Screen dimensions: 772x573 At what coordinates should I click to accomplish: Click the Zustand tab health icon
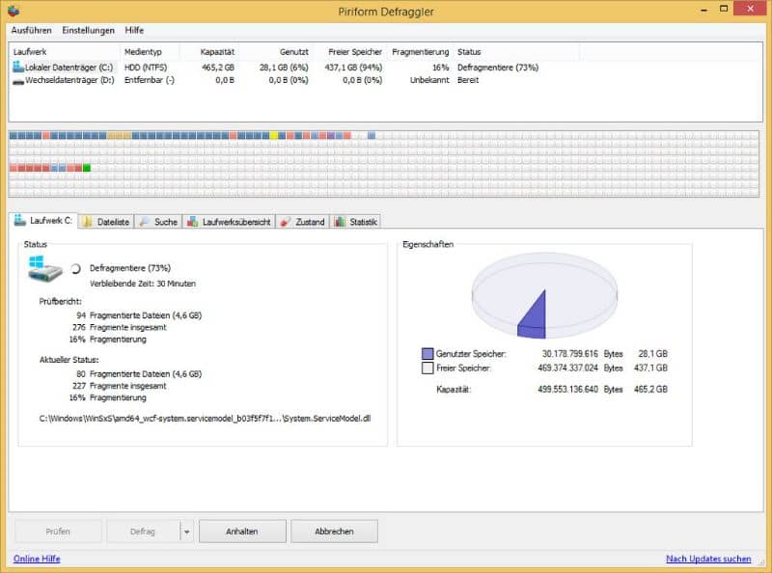tap(285, 222)
